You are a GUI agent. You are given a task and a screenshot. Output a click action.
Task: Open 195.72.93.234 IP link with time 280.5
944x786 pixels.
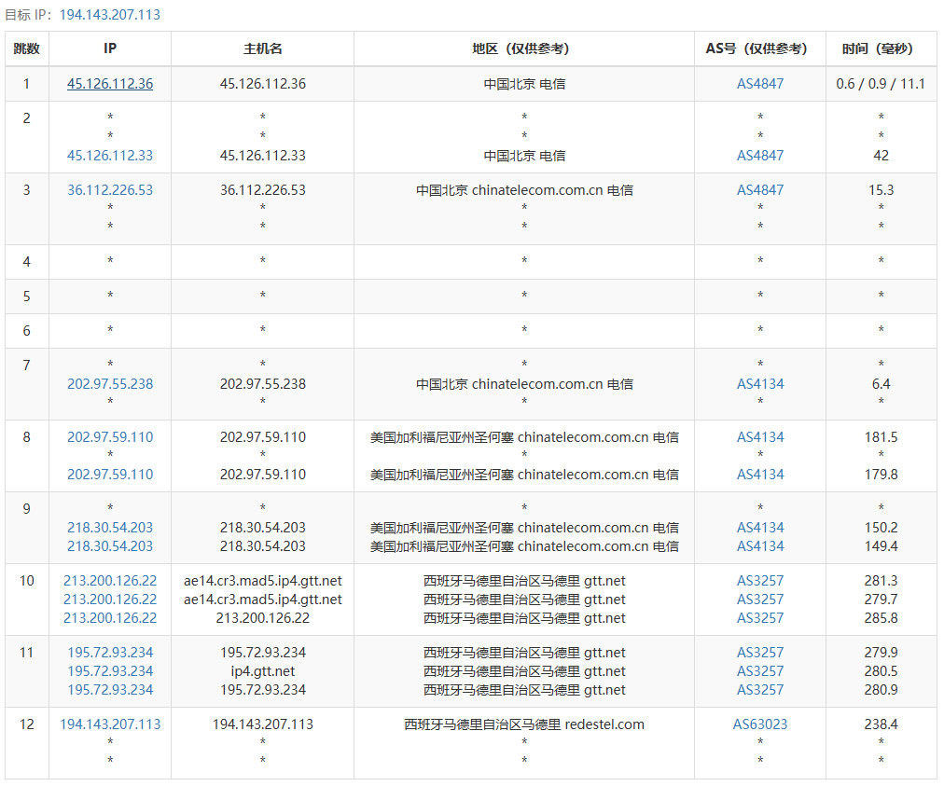pos(110,671)
